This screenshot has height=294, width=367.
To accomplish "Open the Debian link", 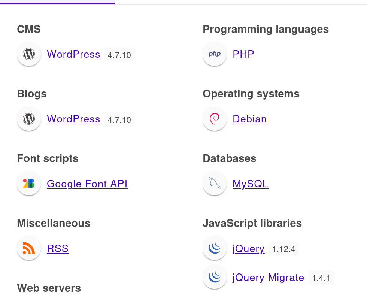I will tap(250, 119).
